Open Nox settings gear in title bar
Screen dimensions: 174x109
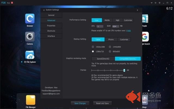160,3
